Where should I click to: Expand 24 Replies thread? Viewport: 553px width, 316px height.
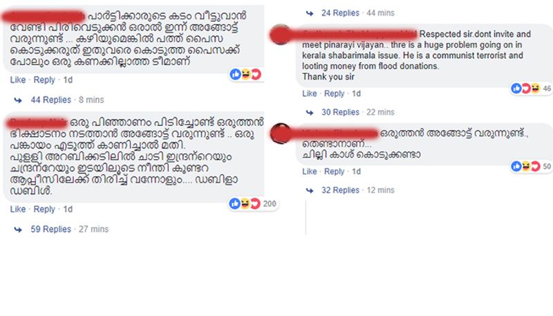340,13
